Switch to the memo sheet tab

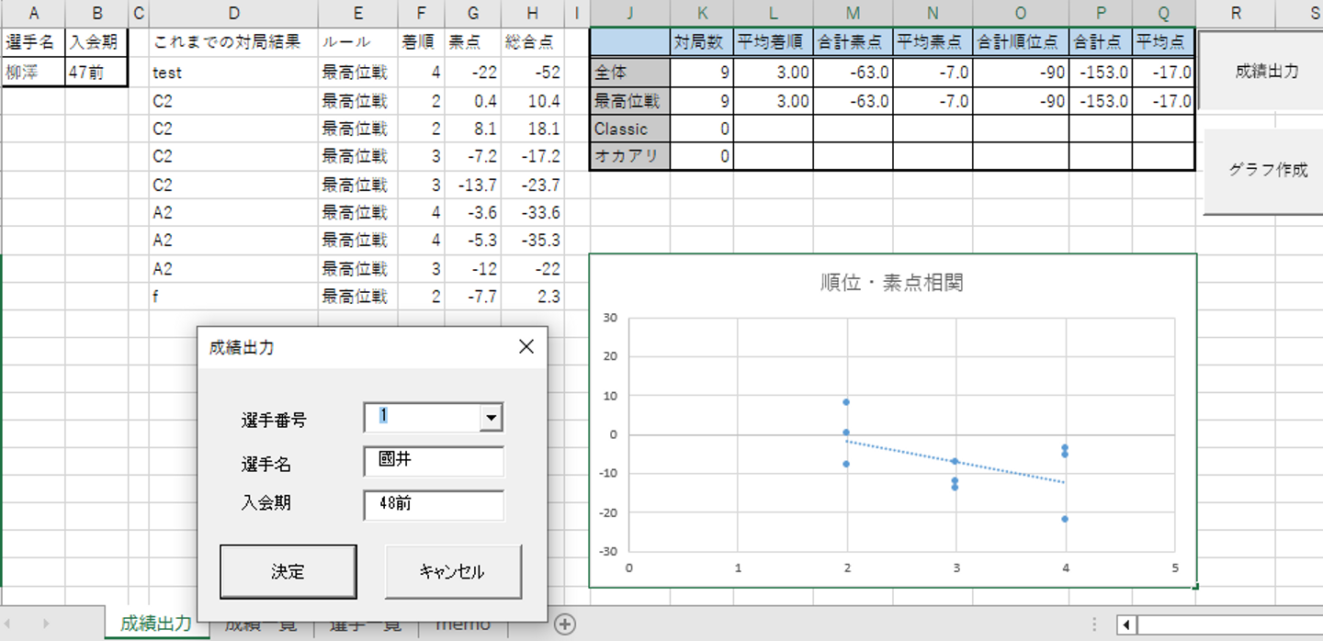[463, 625]
